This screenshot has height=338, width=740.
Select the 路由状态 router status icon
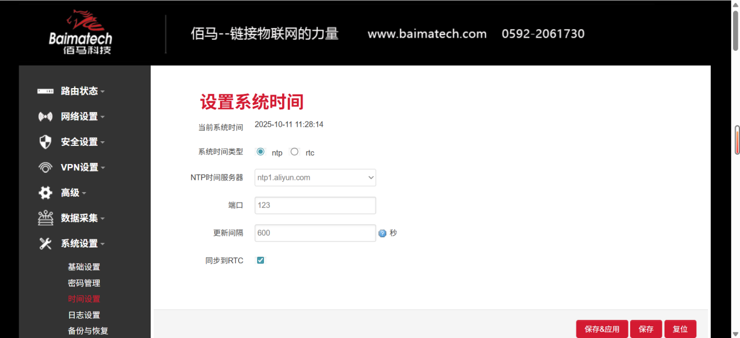pos(46,90)
